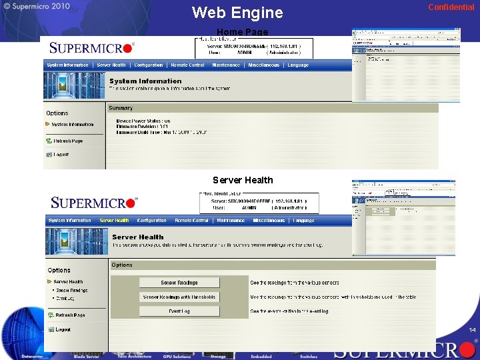This screenshot has width=480, height=360.
Task: Select Remote Control tab in Server Health screenshot
Action: click(x=191, y=221)
